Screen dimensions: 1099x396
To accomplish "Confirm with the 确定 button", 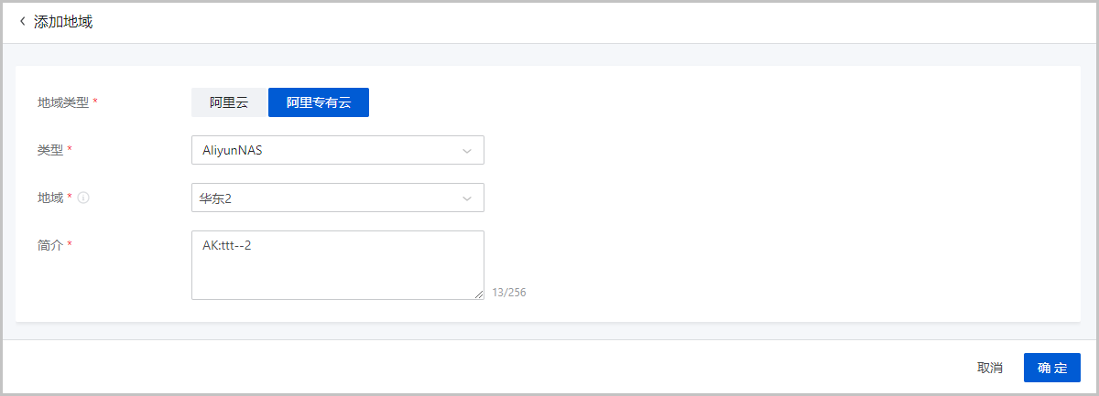I will (x=1052, y=368).
